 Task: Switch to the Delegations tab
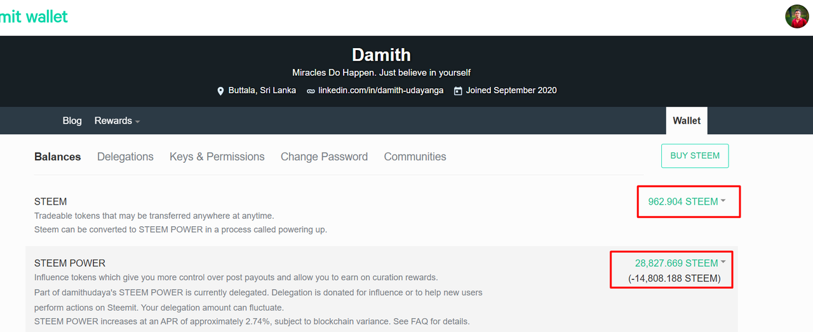[x=125, y=156]
